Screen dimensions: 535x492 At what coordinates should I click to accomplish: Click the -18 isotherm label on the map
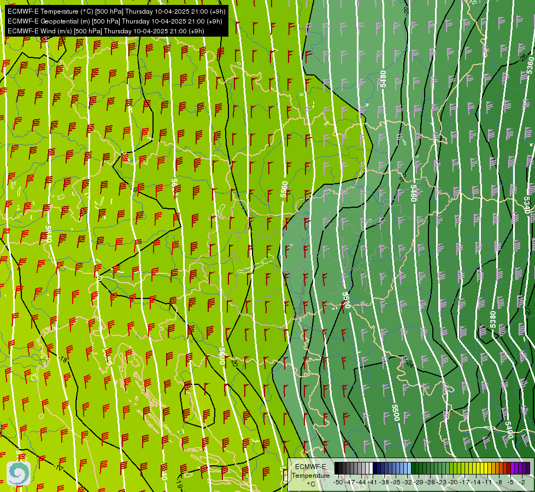(x=63, y=359)
